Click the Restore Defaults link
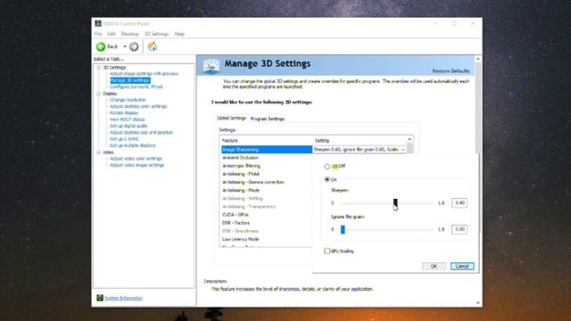 click(451, 71)
